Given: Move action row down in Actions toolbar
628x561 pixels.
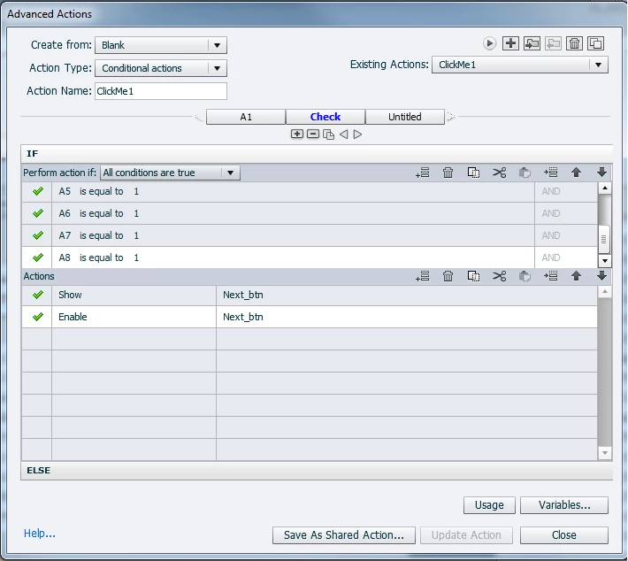Looking at the screenshot, I should click(x=601, y=276).
